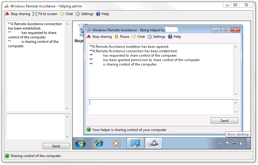Click 'Your helper is sharing control of your computer' text
This screenshot has height=165, width=258.
click(129, 130)
